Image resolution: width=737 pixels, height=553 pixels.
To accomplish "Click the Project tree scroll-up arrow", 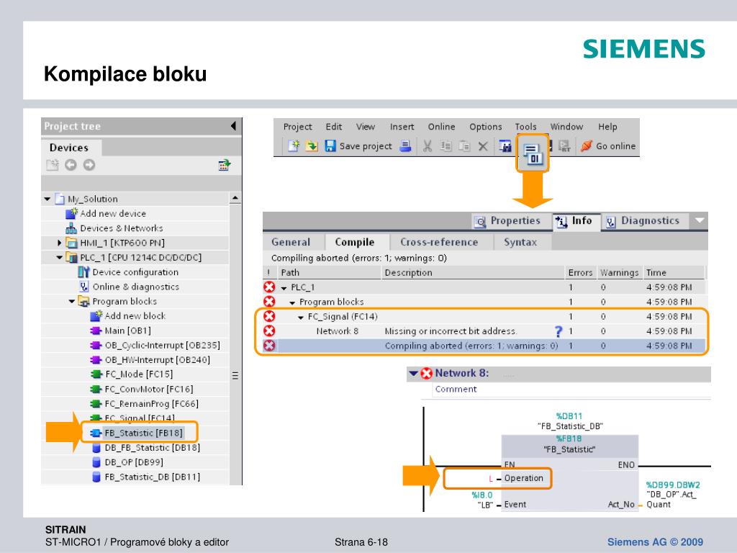I will tap(235, 198).
